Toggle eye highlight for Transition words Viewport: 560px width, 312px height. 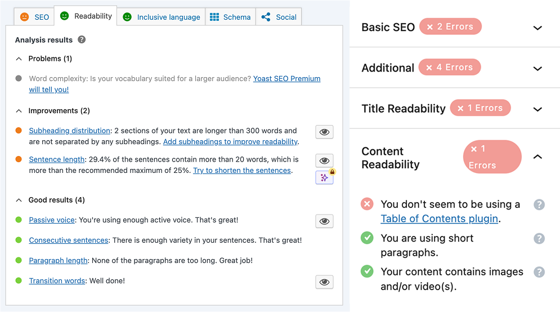[324, 282]
